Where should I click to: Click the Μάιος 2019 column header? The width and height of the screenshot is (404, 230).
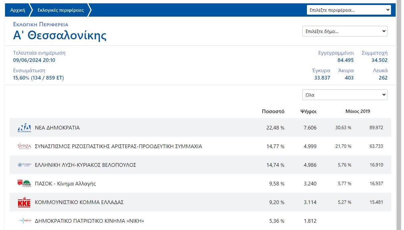click(x=358, y=111)
